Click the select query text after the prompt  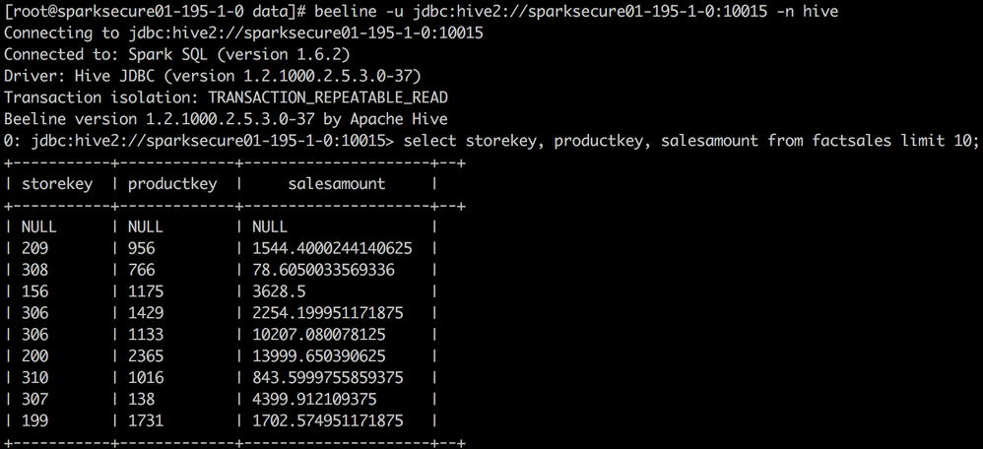point(690,141)
